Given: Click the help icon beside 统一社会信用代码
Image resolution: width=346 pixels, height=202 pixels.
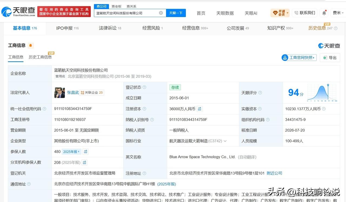Looking at the screenshot, I should (44, 109).
